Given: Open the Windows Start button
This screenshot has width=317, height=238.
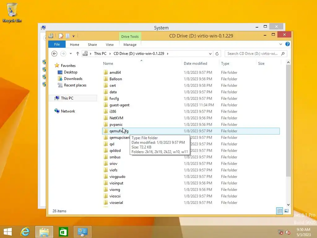Looking at the screenshot, I should 8,232.
